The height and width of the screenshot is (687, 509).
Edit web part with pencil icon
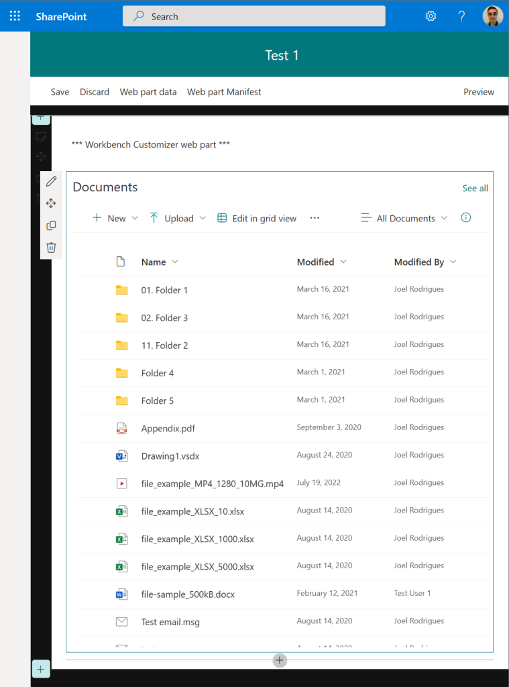51,182
